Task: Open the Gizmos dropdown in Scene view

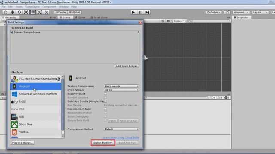Action: pyautogui.click(x=179, y=21)
